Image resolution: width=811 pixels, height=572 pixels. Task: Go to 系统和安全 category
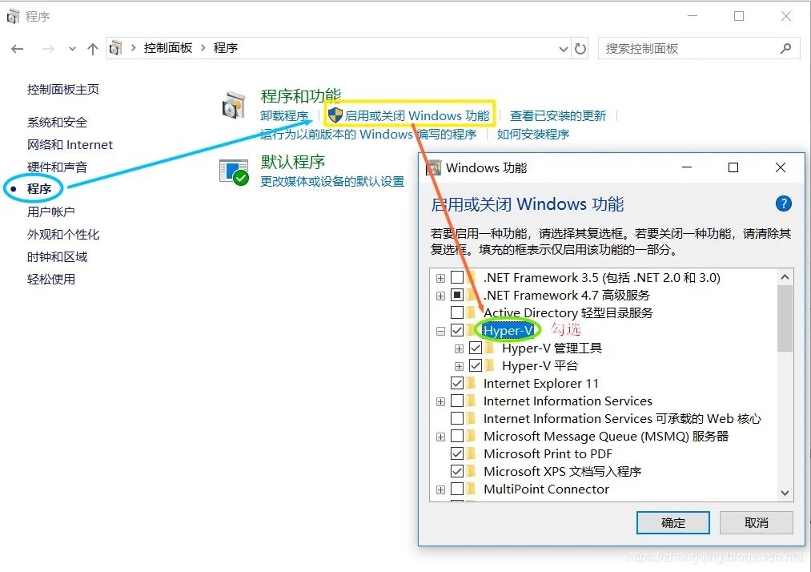[x=58, y=122]
